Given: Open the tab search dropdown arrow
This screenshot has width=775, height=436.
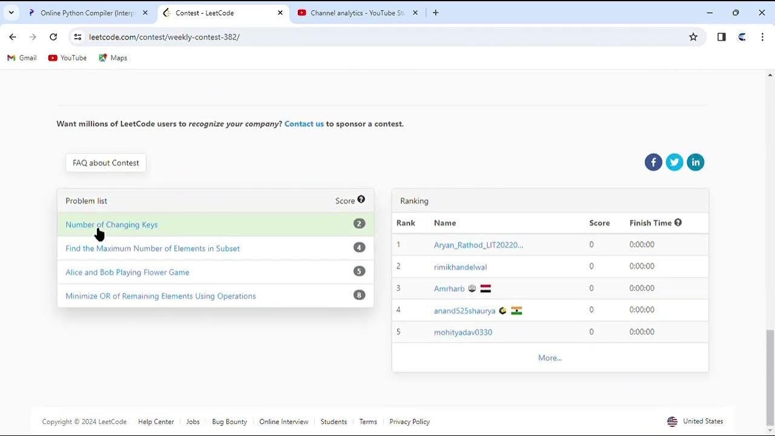Looking at the screenshot, I should 11,13.
